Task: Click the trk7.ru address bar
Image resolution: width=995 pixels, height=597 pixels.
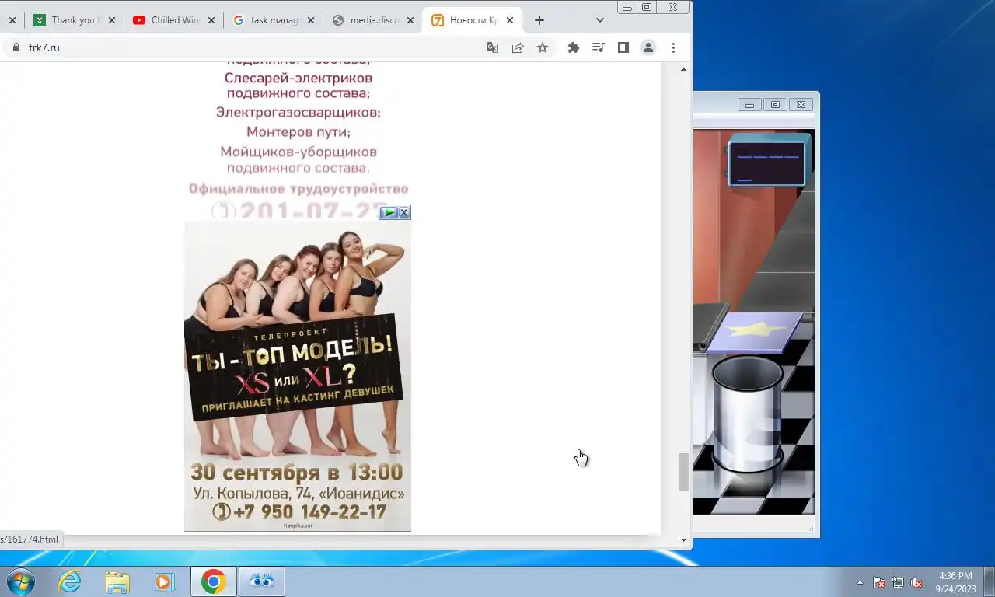Action: tap(249, 47)
